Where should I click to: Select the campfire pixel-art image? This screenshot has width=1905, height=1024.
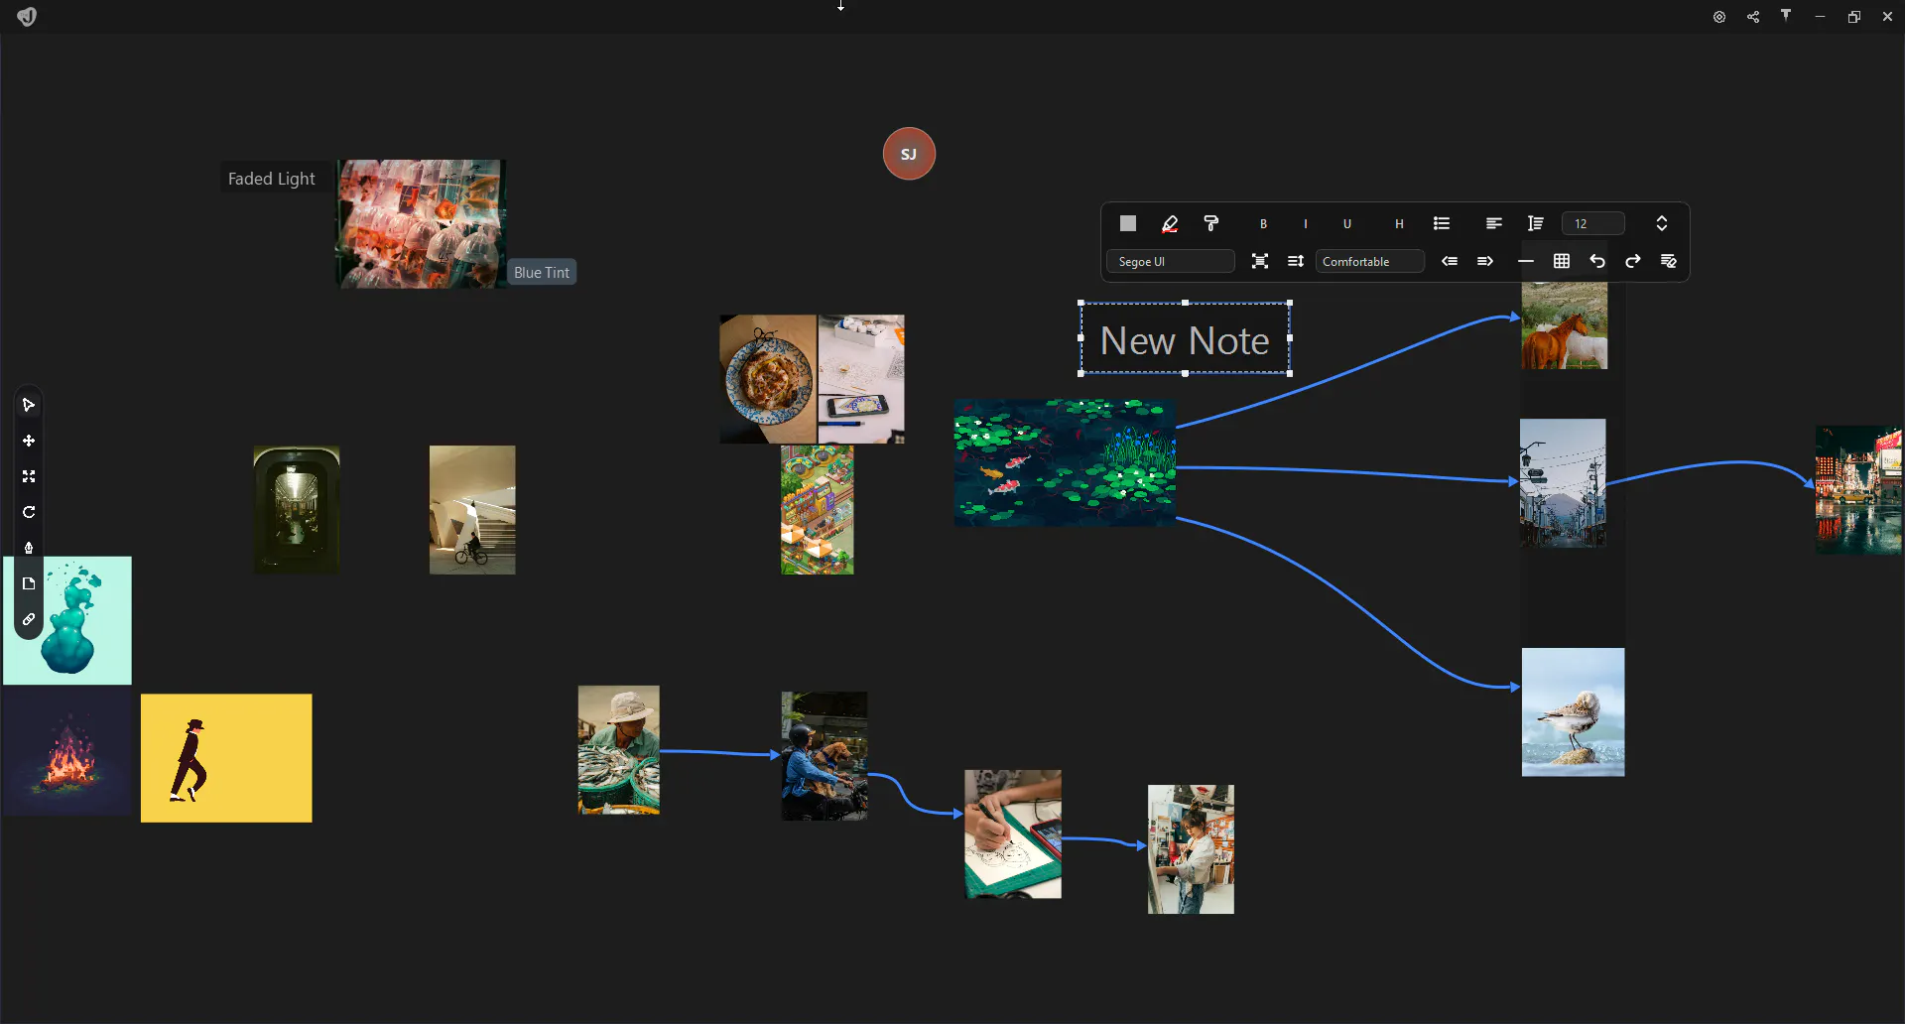[x=66, y=756]
